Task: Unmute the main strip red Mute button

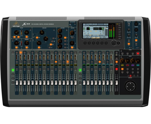Action: click(117, 69)
